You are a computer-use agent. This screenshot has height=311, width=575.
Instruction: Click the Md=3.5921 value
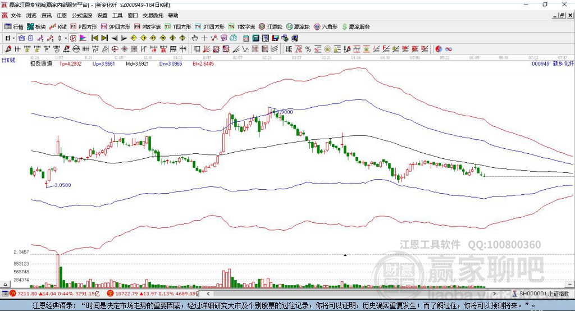[x=137, y=63]
